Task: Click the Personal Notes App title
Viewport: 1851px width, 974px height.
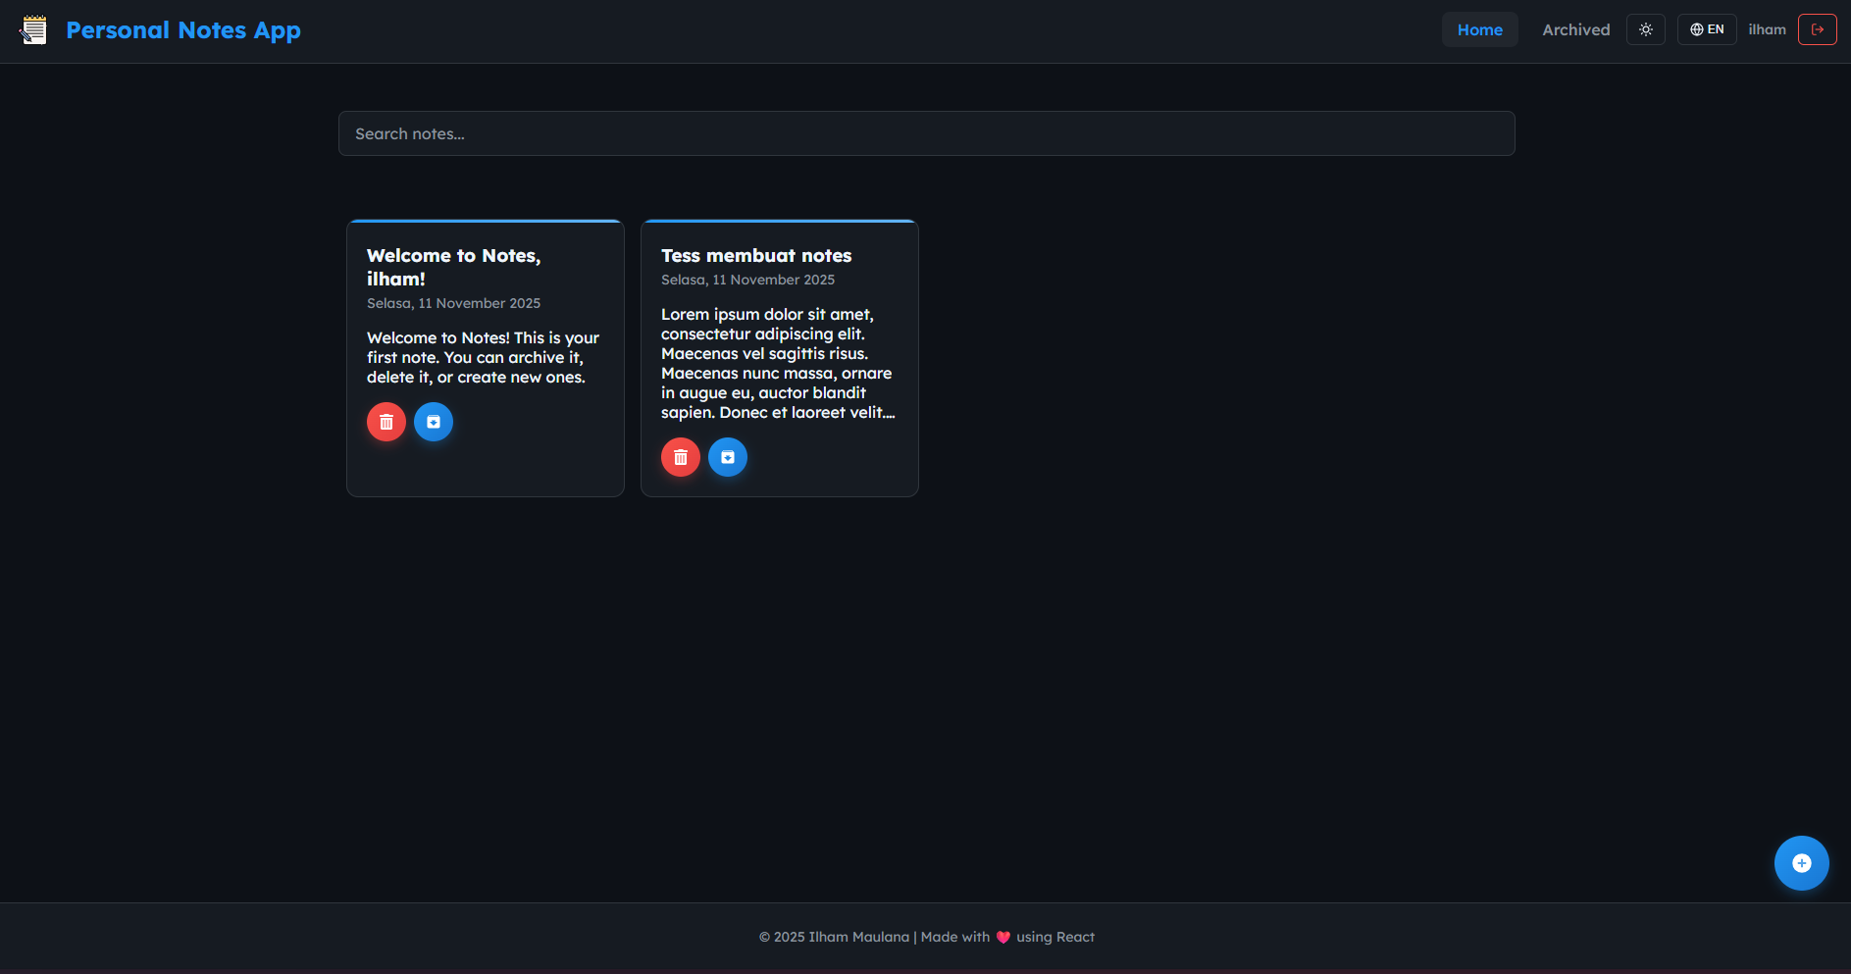Action: pyautogui.click(x=183, y=30)
